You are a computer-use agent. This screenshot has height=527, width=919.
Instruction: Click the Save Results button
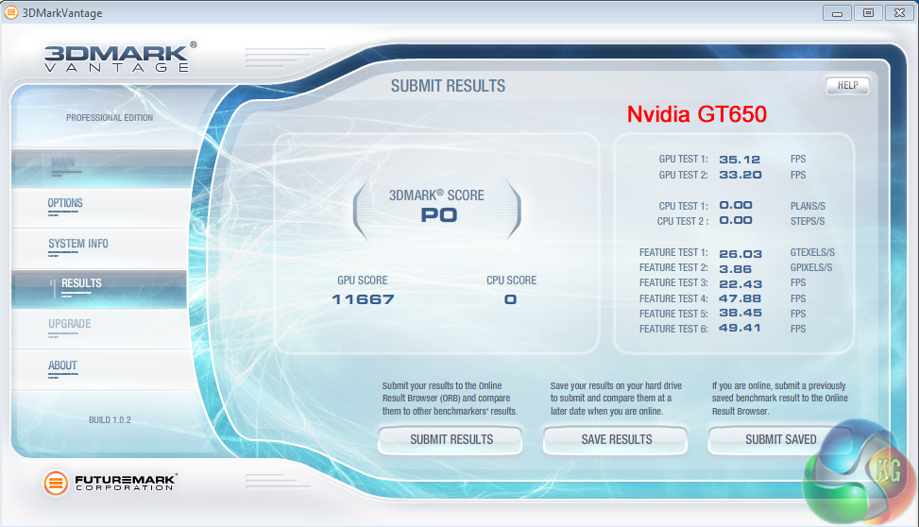(616, 440)
